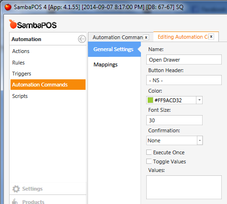Go to Rules in the sidebar
This screenshot has height=204, width=227.
pos(19,63)
